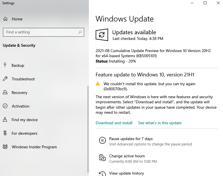The image size is (223, 176).
Task: Open Change active hours option
Action: pyautogui.click(x=127, y=156)
